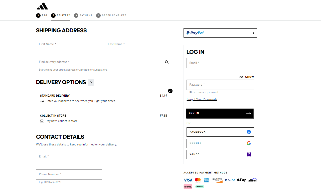Click the adidas logo

click(42, 6)
